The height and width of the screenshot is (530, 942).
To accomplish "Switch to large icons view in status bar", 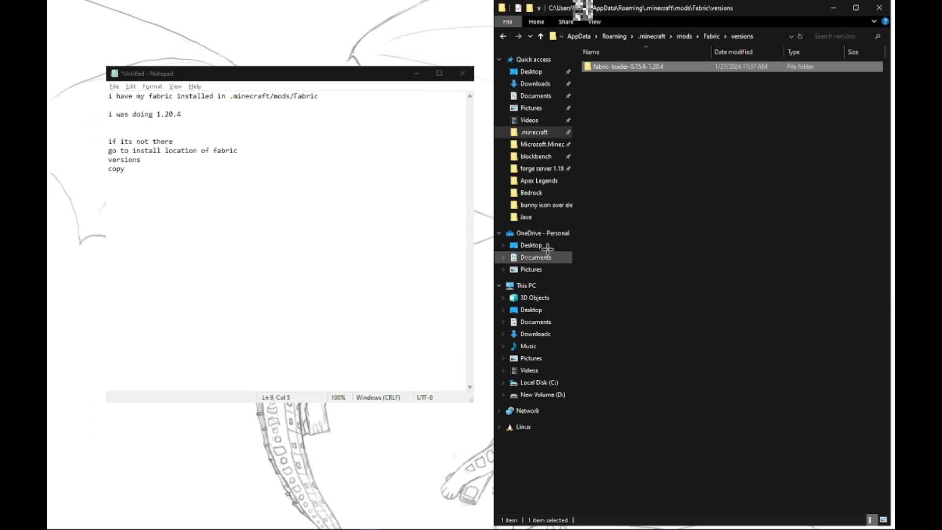I will point(883,520).
